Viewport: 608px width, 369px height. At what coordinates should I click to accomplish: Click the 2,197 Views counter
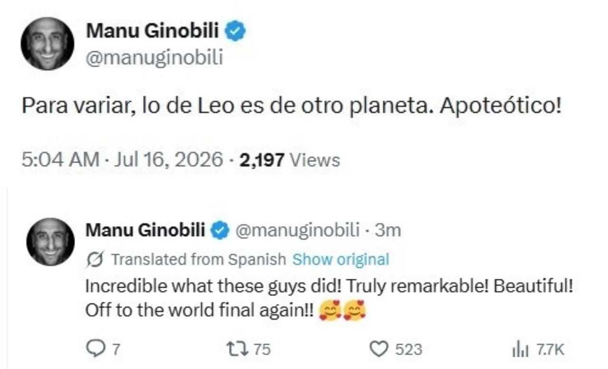click(290, 160)
